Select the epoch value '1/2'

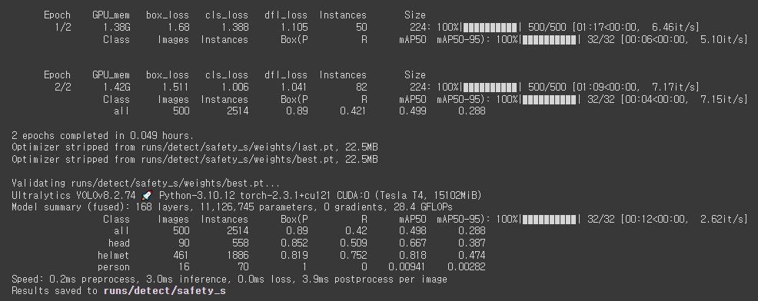tap(63, 27)
